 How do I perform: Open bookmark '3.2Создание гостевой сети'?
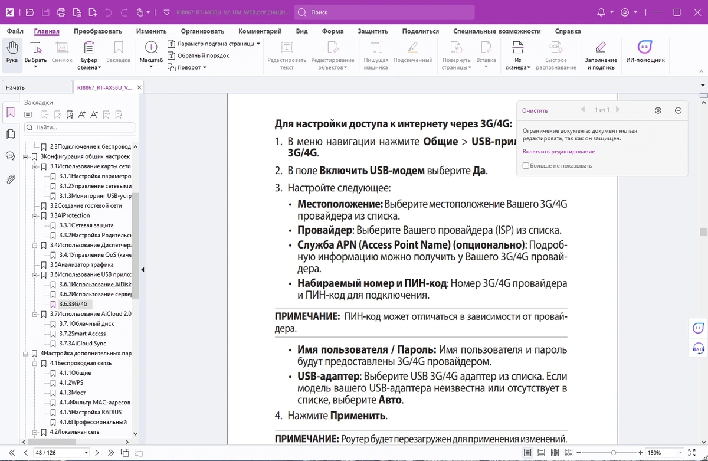(x=86, y=205)
